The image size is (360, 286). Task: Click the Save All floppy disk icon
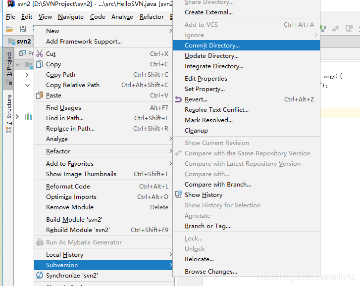tap(23, 29)
